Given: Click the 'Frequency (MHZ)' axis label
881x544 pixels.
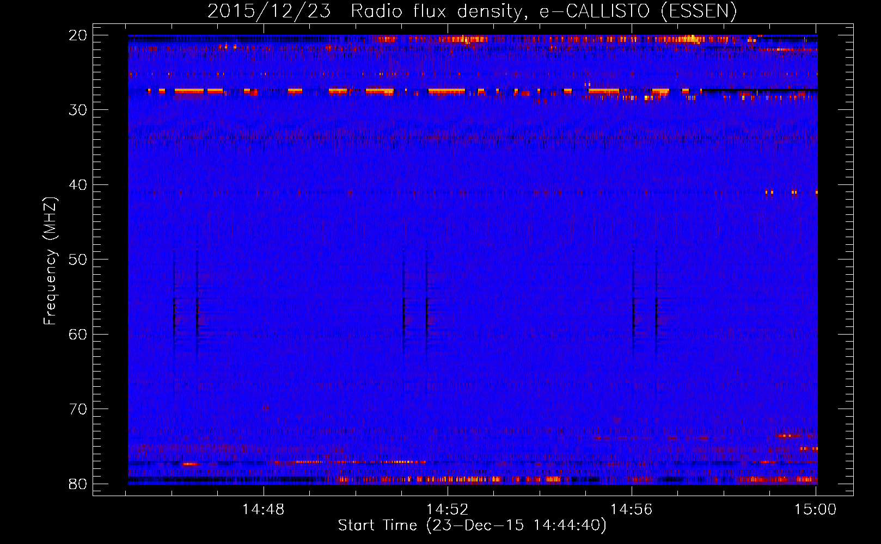Looking at the screenshot, I should (50, 261).
